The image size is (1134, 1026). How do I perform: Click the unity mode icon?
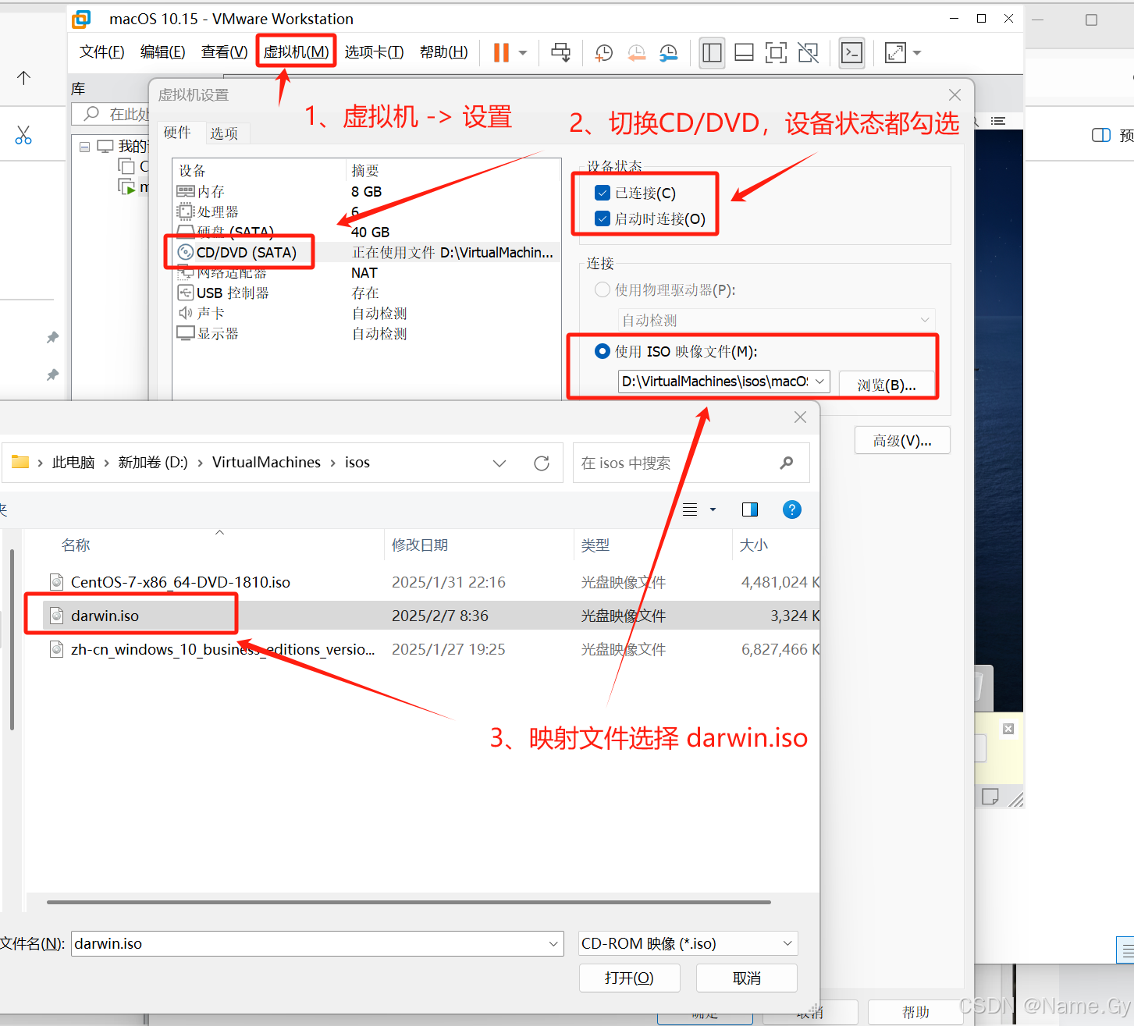(x=809, y=52)
